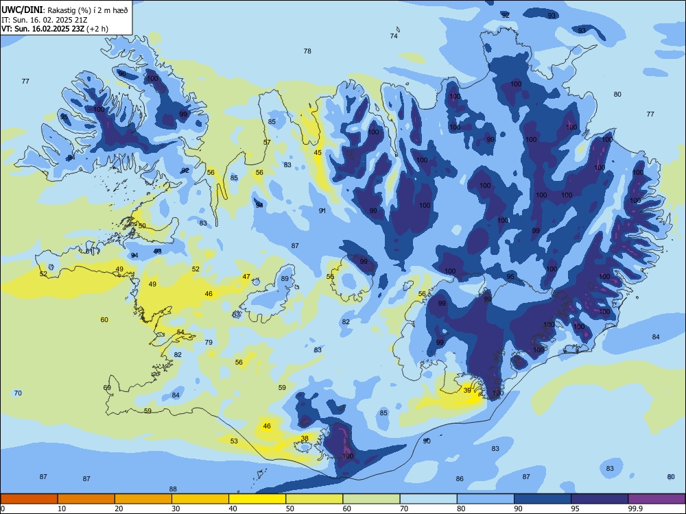Click the humidity value 54 on the map
Image resolution: width=686 pixels, height=514 pixels.
pyautogui.click(x=180, y=332)
